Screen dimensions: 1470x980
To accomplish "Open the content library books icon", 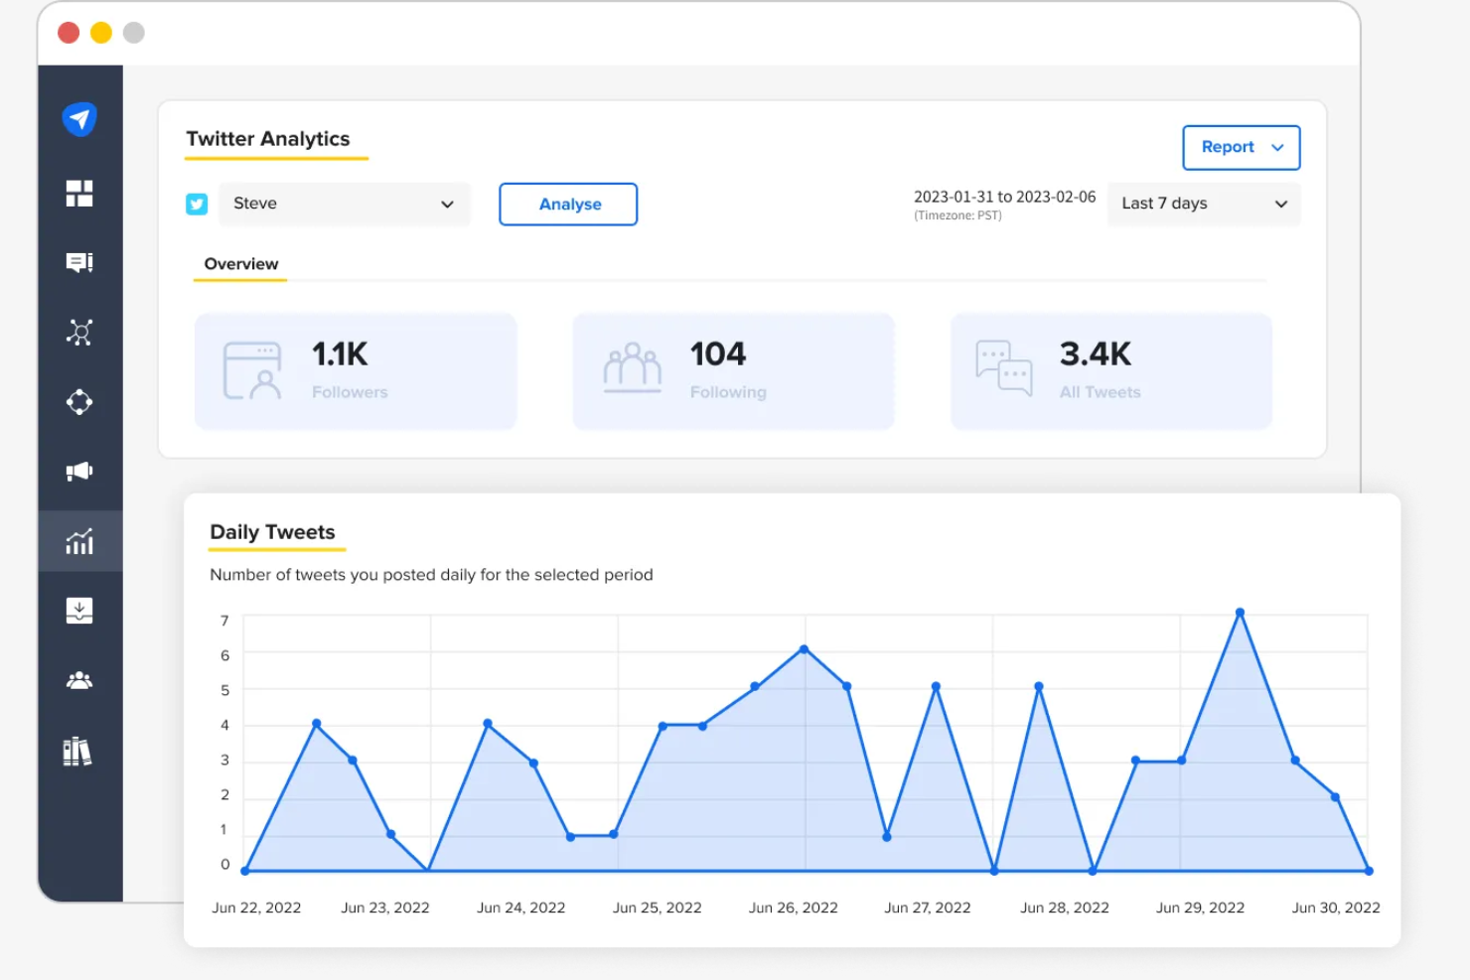I will (79, 751).
